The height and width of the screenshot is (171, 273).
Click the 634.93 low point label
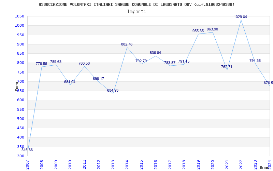[113, 90]
